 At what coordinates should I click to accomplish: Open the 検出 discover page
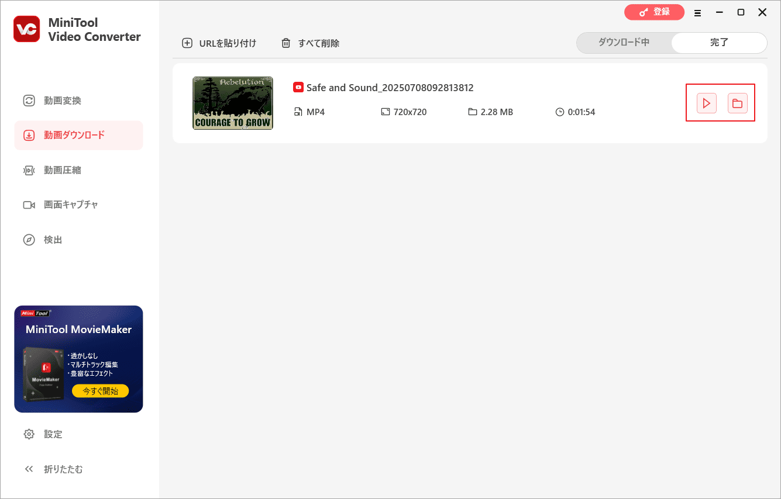(x=78, y=240)
